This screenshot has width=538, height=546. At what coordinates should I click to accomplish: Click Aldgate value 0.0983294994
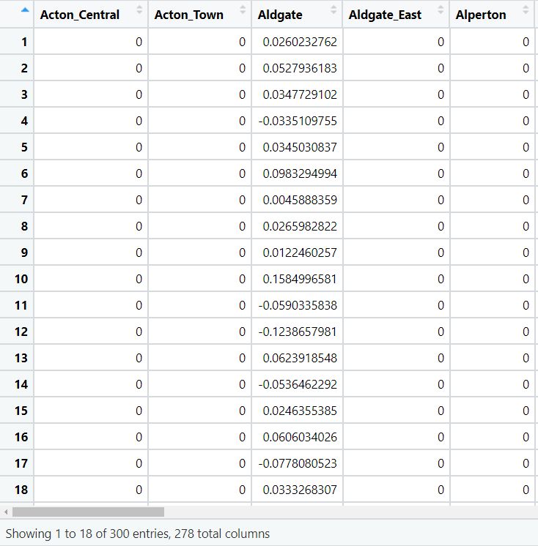(300, 173)
